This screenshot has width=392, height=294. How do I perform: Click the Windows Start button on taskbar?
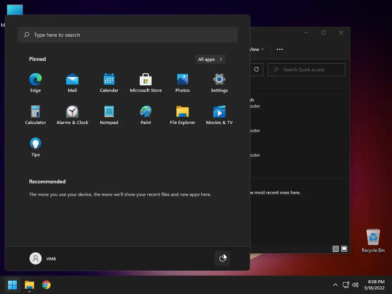13,285
